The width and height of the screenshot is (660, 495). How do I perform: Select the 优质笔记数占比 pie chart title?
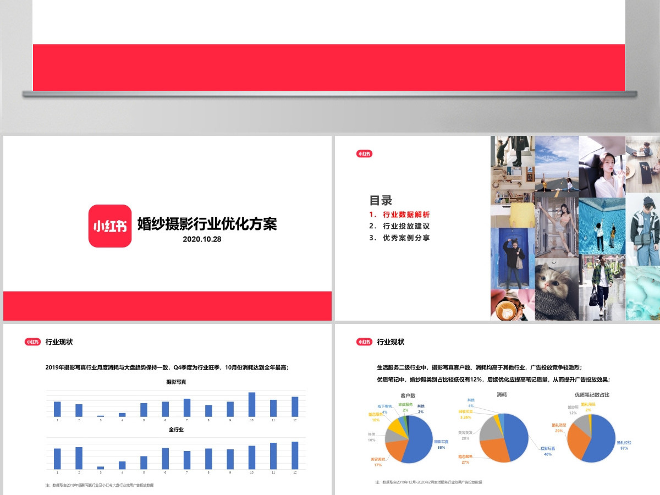[x=592, y=395]
